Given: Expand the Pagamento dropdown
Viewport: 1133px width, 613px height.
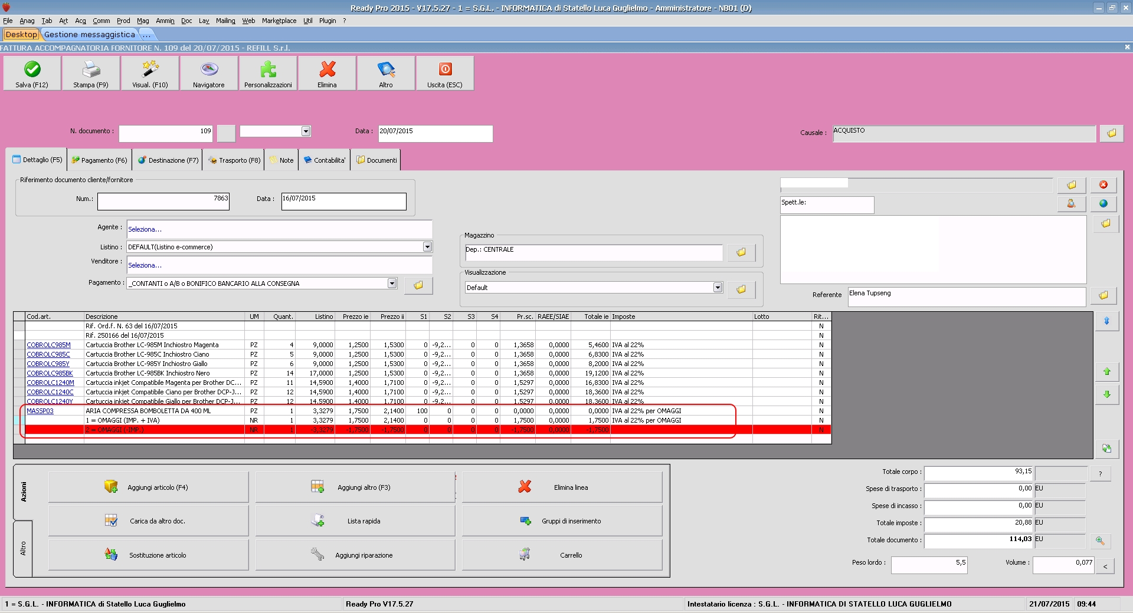Looking at the screenshot, I should pos(392,284).
